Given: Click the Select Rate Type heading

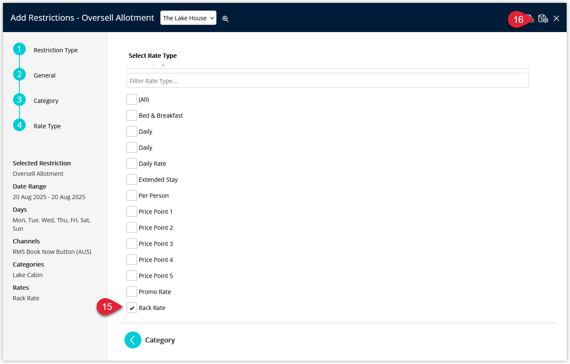Looking at the screenshot, I should (153, 56).
